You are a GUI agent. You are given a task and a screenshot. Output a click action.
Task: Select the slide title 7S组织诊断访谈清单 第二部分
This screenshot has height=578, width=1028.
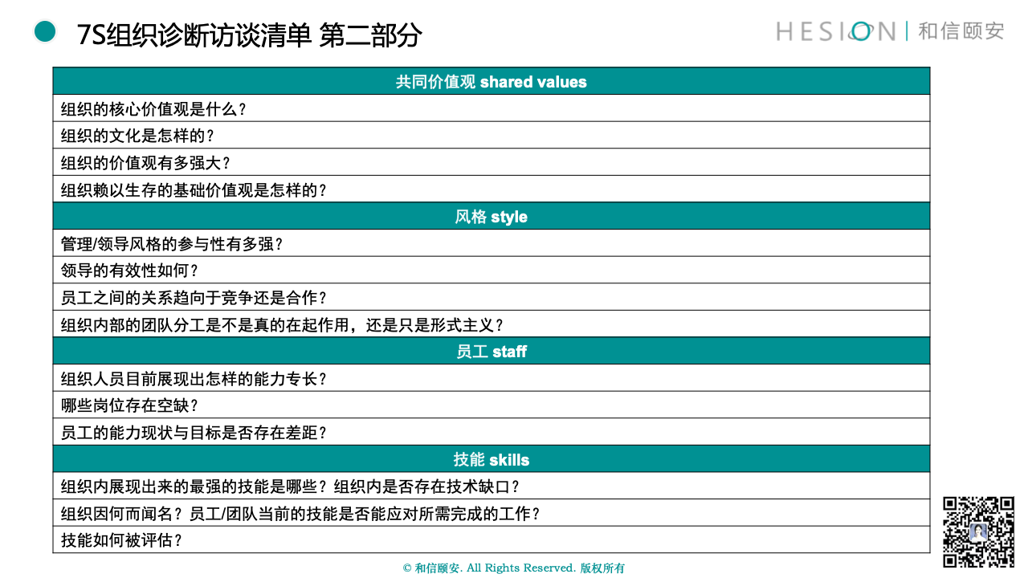tap(249, 35)
